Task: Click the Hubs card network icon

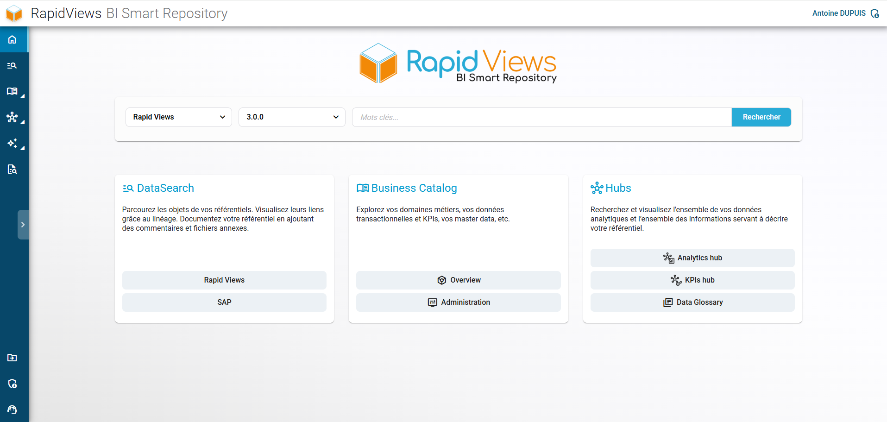Action: 597,188
